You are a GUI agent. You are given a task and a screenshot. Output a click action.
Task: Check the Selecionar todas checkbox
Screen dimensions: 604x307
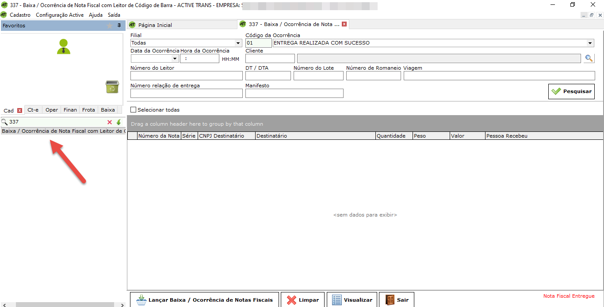tap(134, 110)
